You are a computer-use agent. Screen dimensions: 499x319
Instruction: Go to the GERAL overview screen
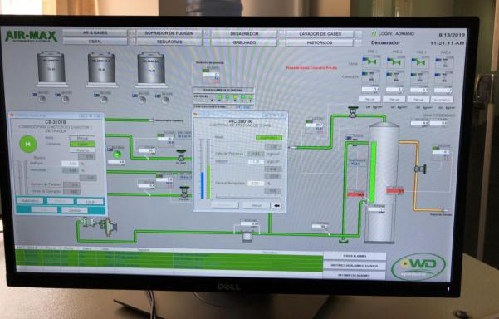click(x=95, y=42)
